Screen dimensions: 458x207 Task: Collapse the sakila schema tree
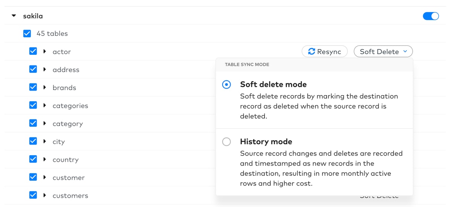(x=14, y=16)
